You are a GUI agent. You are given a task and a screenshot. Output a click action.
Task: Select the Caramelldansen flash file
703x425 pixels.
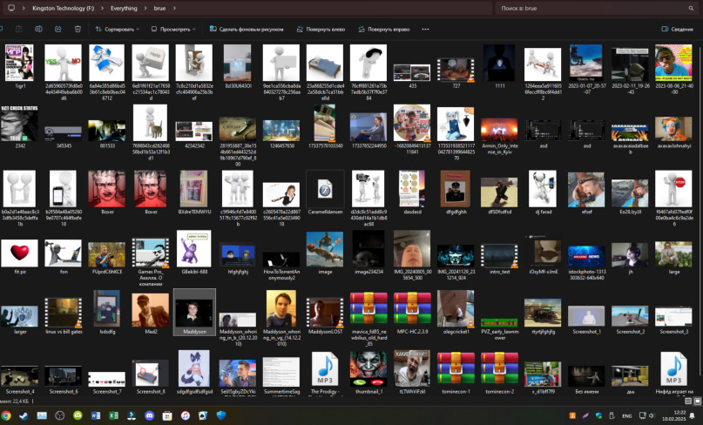point(325,193)
